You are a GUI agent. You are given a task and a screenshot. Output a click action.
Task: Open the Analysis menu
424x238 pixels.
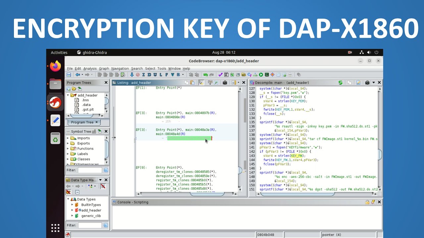point(90,68)
